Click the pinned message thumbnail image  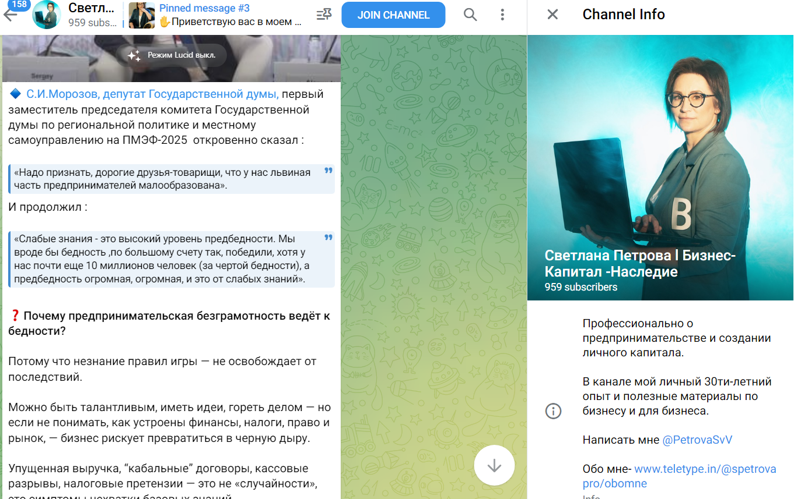click(x=141, y=15)
